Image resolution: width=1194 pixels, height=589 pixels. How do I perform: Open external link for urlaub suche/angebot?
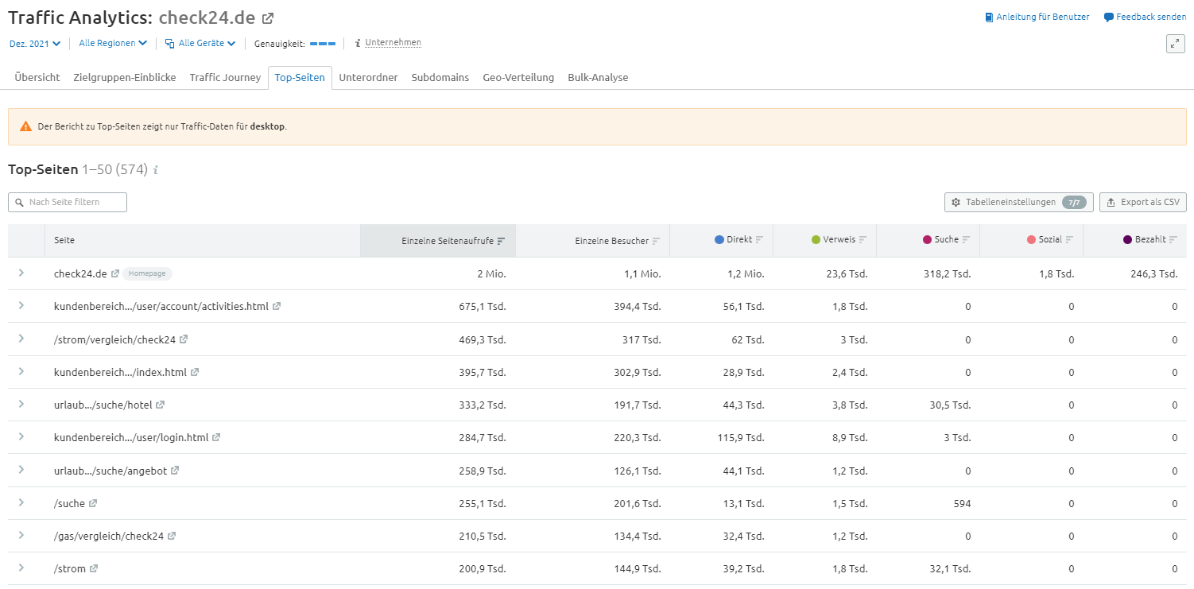pyautogui.click(x=175, y=471)
